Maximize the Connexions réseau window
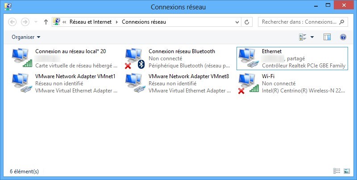This screenshot has height=180, width=357. pyautogui.click(x=328, y=5)
